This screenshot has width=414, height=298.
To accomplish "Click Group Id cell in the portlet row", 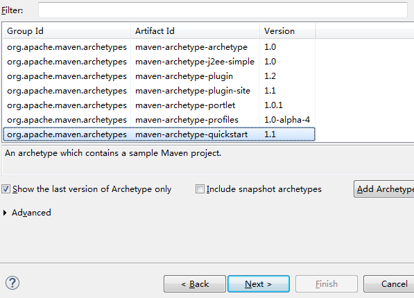I will 67,105.
